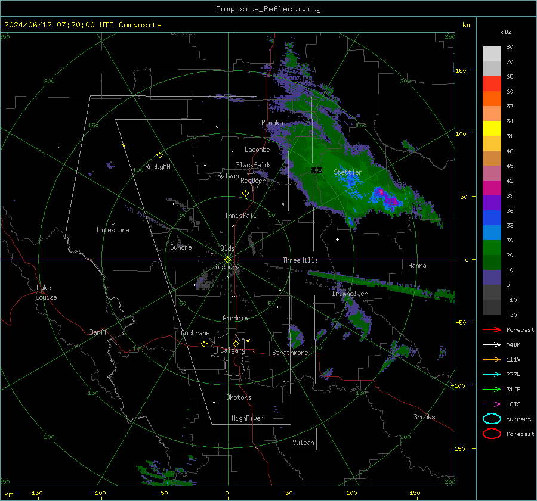Click the Limestone label
Image resolution: width=537 pixels, height=501 pixels.
coord(113,230)
